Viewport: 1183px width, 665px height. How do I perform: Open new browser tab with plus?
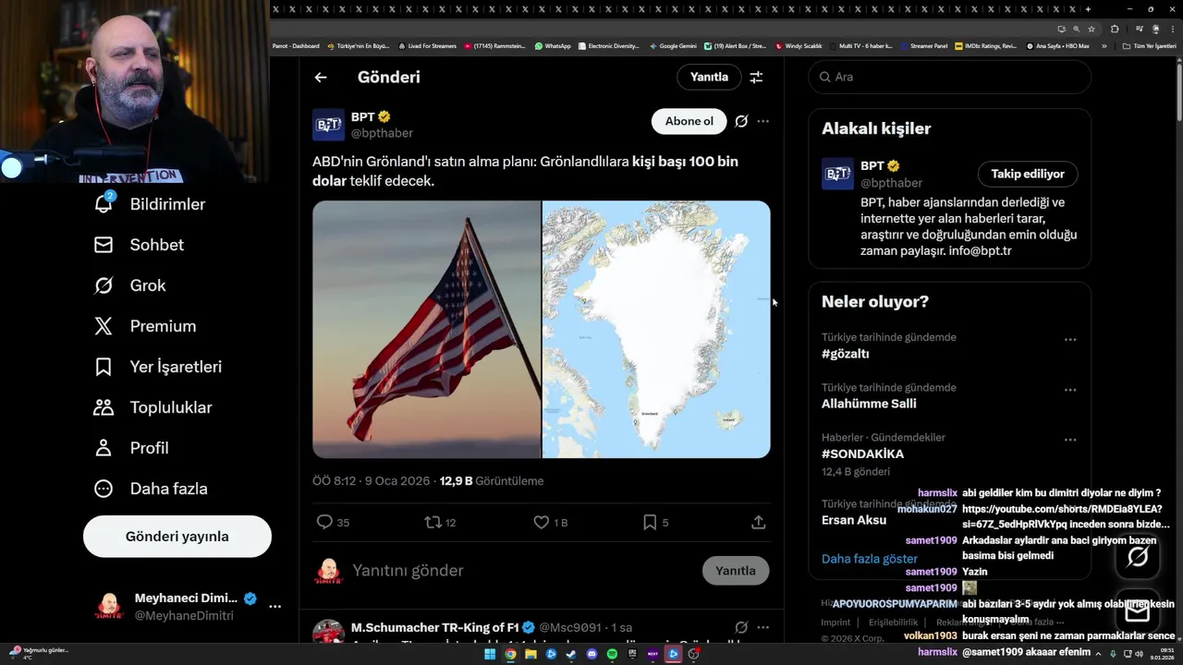point(1088,9)
